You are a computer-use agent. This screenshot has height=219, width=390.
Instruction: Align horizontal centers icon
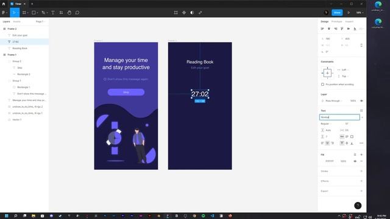coord(329,29)
